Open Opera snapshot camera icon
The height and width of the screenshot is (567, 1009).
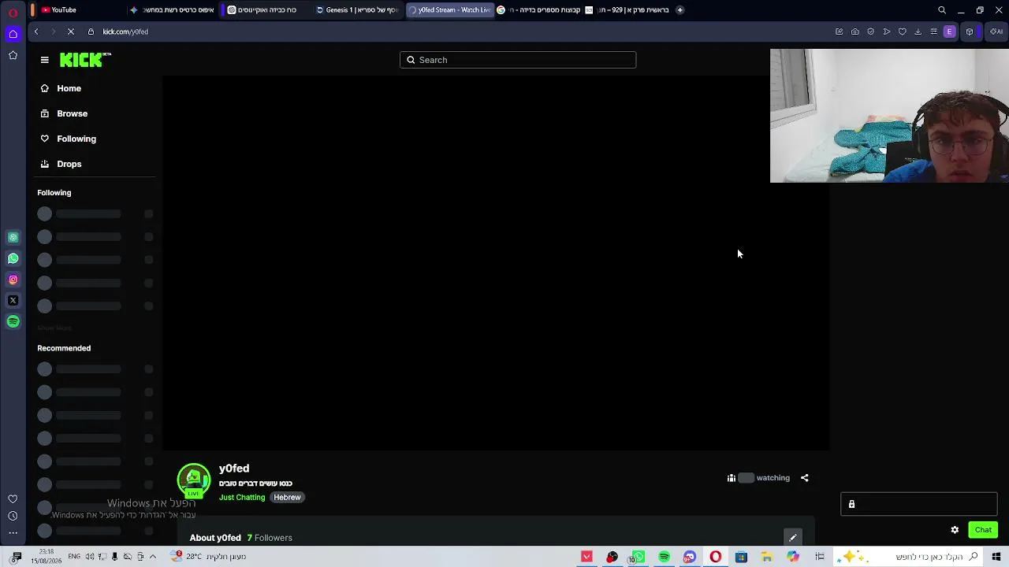854,31
